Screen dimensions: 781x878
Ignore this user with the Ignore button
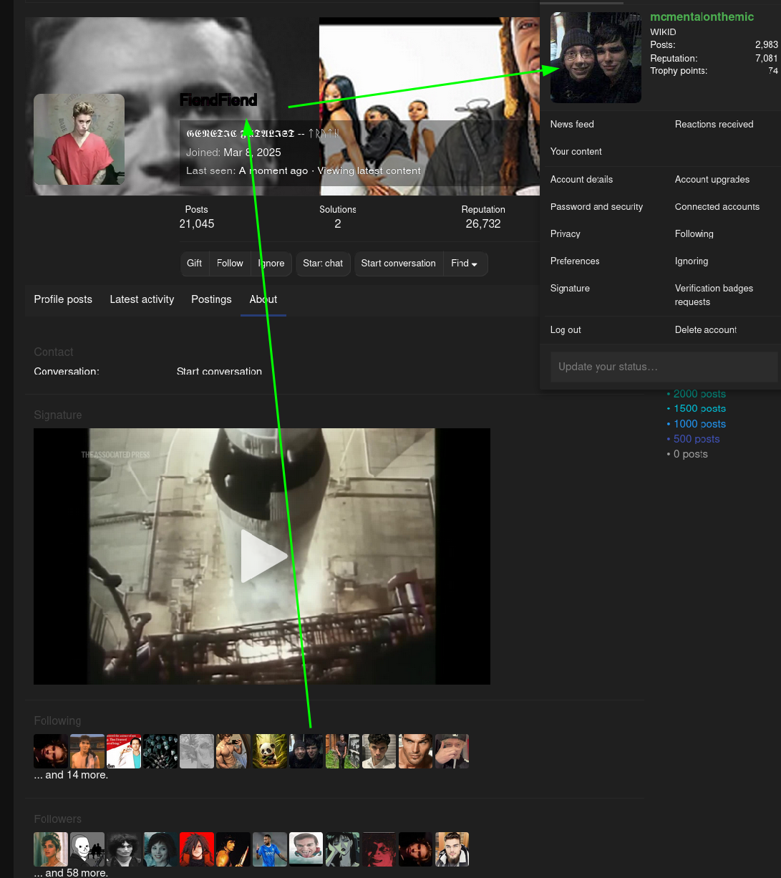[271, 264]
